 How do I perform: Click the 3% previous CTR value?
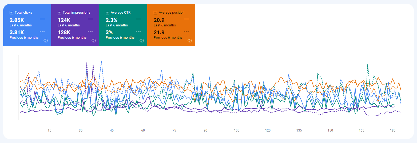[x=109, y=32]
